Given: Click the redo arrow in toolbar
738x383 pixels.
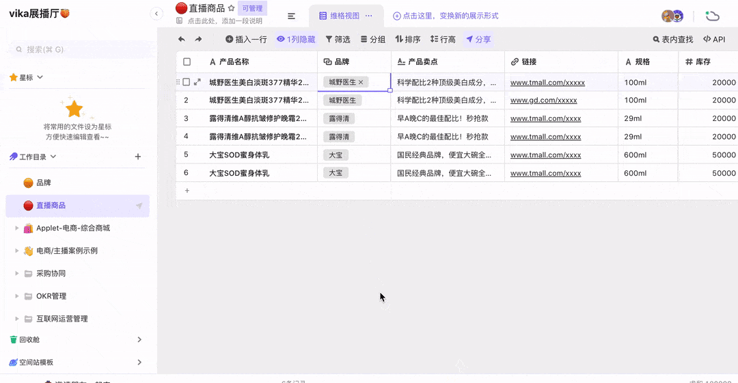Looking at the screenshot, I should pos(198,40).
